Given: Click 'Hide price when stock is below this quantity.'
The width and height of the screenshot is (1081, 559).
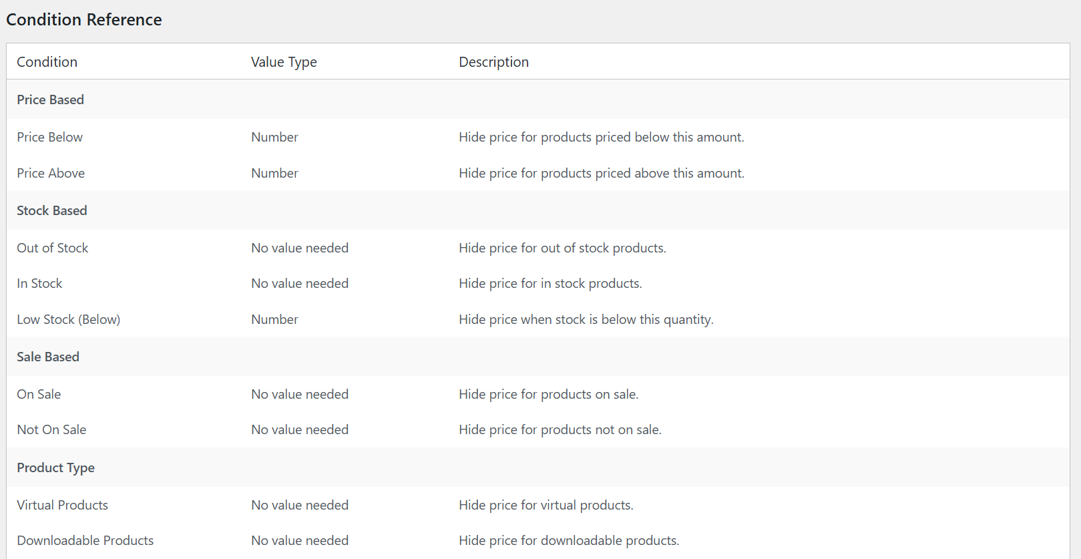Looking at the screenshot, I should click(586, 319).
